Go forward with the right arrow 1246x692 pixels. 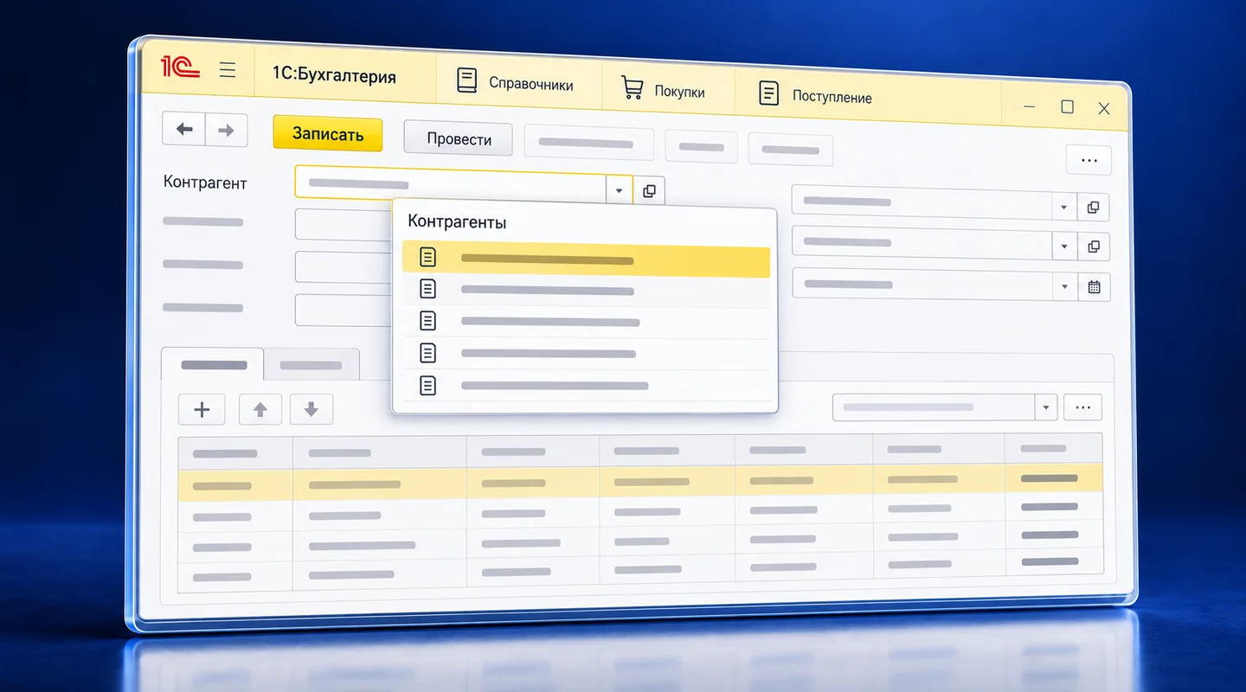click(227, 131)
